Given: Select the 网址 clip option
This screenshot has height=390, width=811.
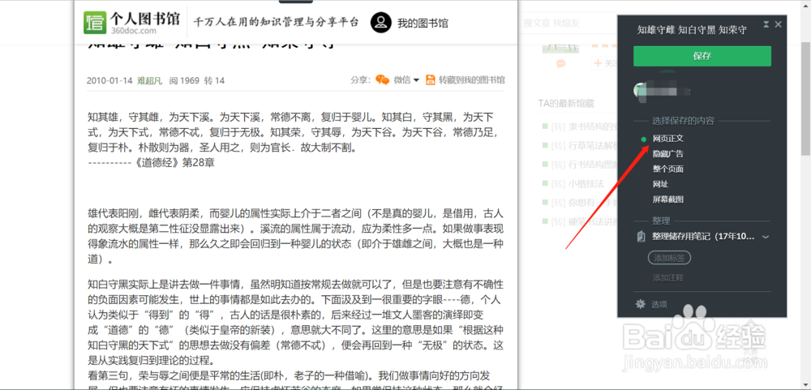Looking at the screenshot, I should pyautogui.click(x=660, y=184).
